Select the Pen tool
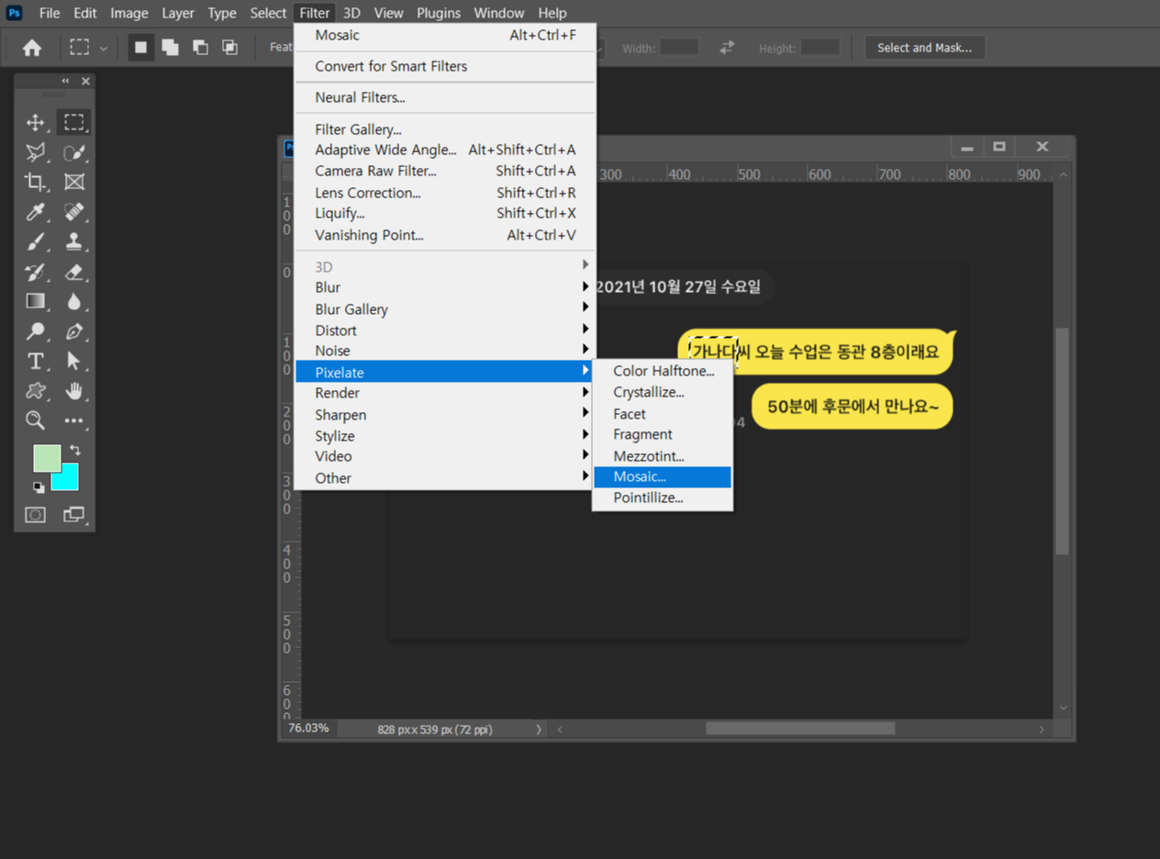 [x=74, y=331]
